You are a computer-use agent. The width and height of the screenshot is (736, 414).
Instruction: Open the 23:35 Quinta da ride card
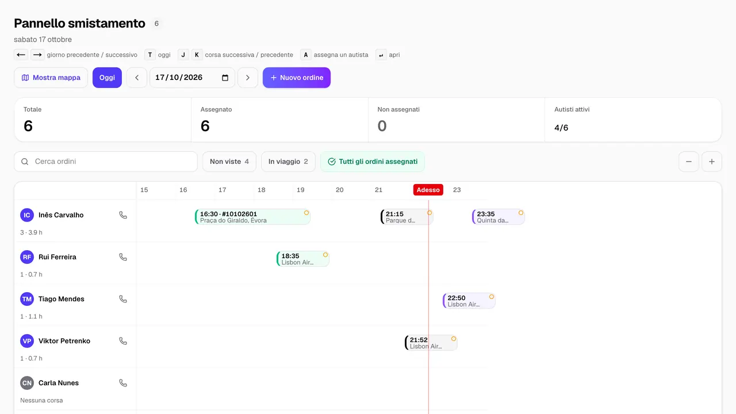[499, 217]
